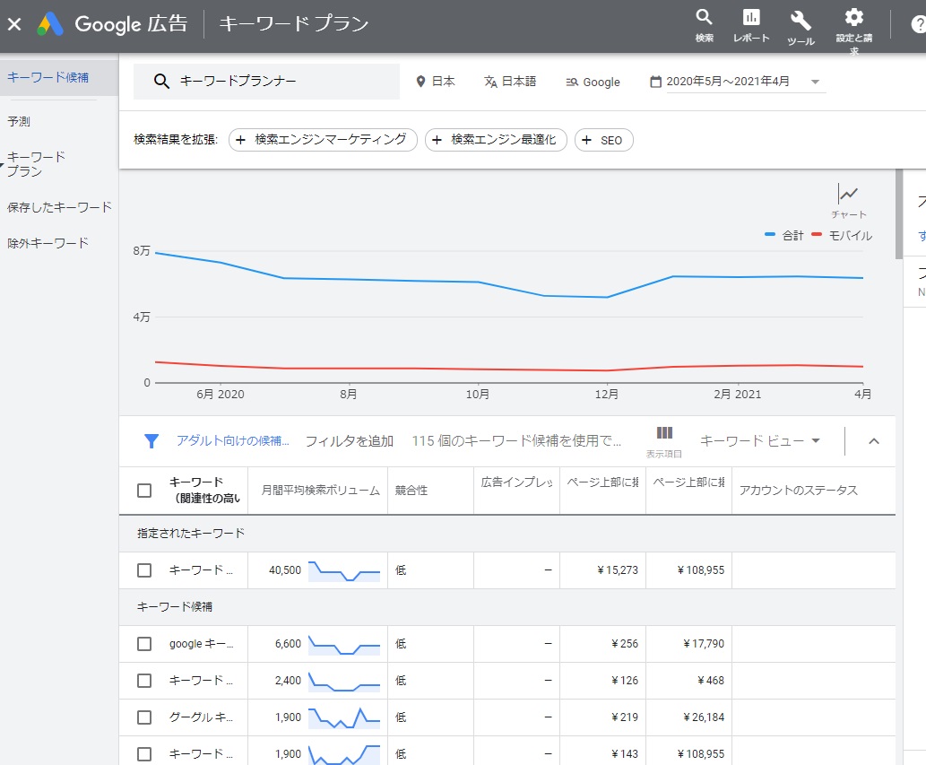Open the Reports icon in header
This screenshot has height=765, width=926.
(750, 18)
